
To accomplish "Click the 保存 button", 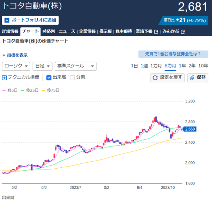I will (198, 77).
